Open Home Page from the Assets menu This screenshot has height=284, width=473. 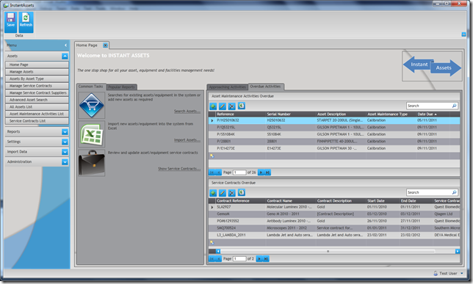click(x=37, y=65)
